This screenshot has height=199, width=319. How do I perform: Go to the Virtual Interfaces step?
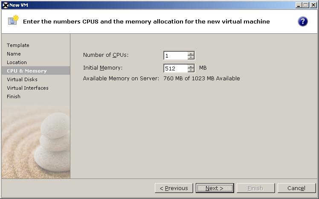click(28, 88)
